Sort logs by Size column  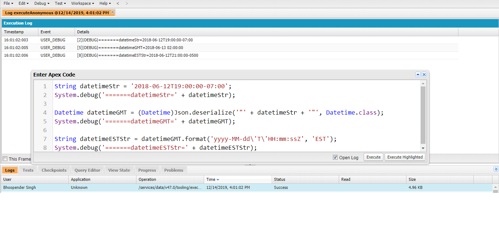(x=440, y=179)
